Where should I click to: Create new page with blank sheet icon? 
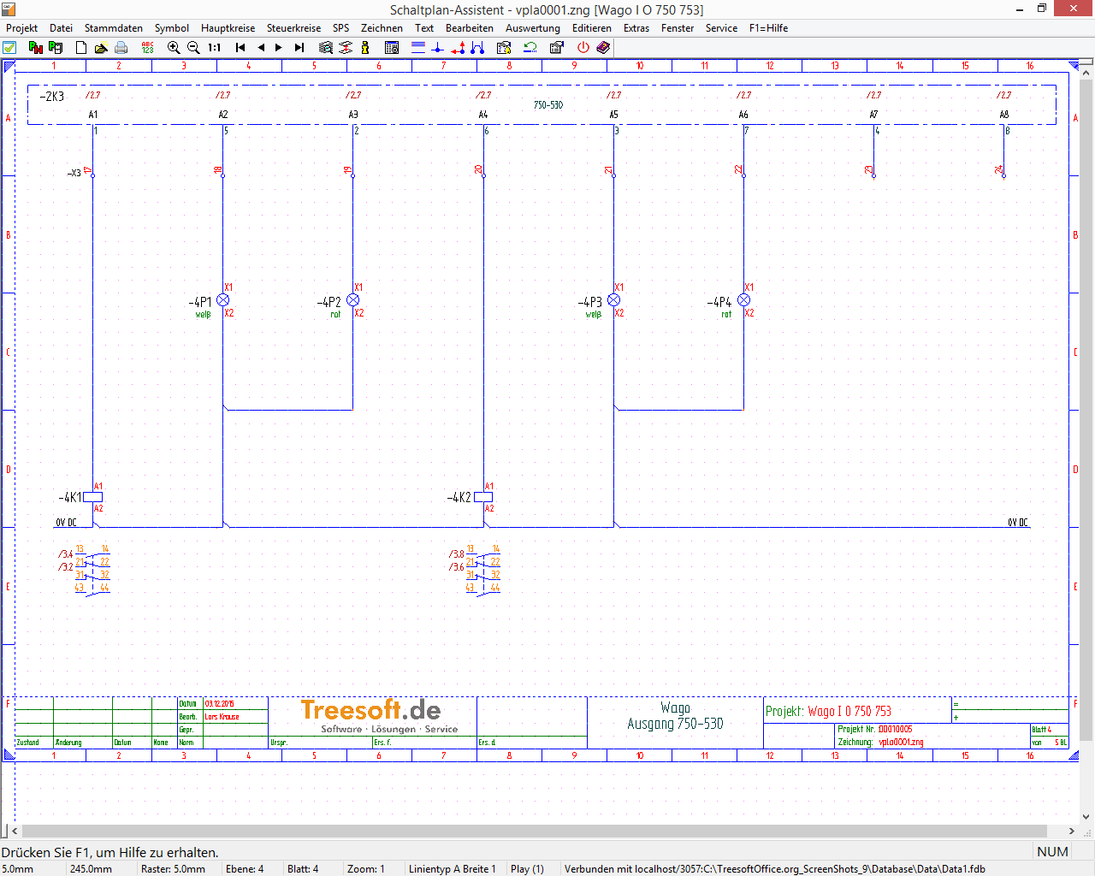coord(81,48)
